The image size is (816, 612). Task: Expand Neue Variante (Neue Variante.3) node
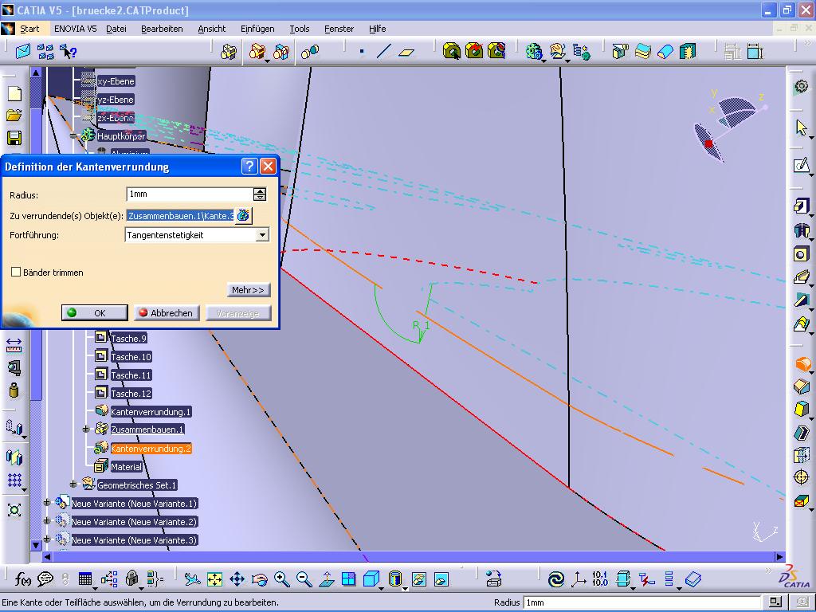pos(47,539)
